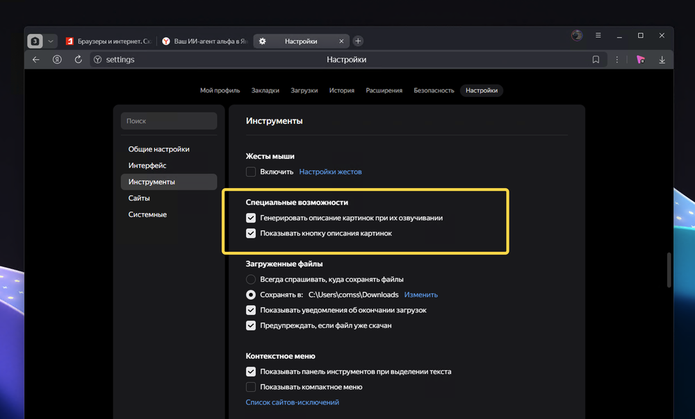Expand the tab group dropdown chevron

51,41
